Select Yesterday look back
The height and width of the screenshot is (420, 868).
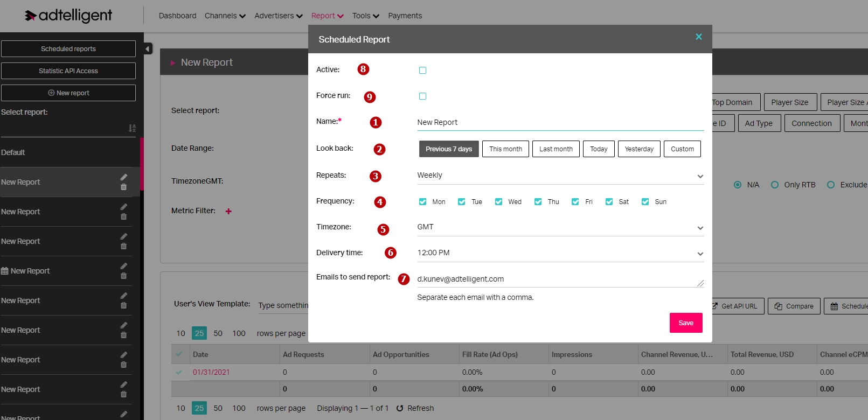639,149
